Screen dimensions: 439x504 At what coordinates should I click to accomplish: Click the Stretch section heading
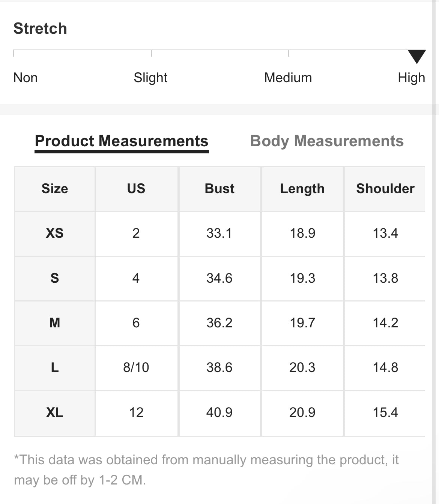(x=40, y=28)
